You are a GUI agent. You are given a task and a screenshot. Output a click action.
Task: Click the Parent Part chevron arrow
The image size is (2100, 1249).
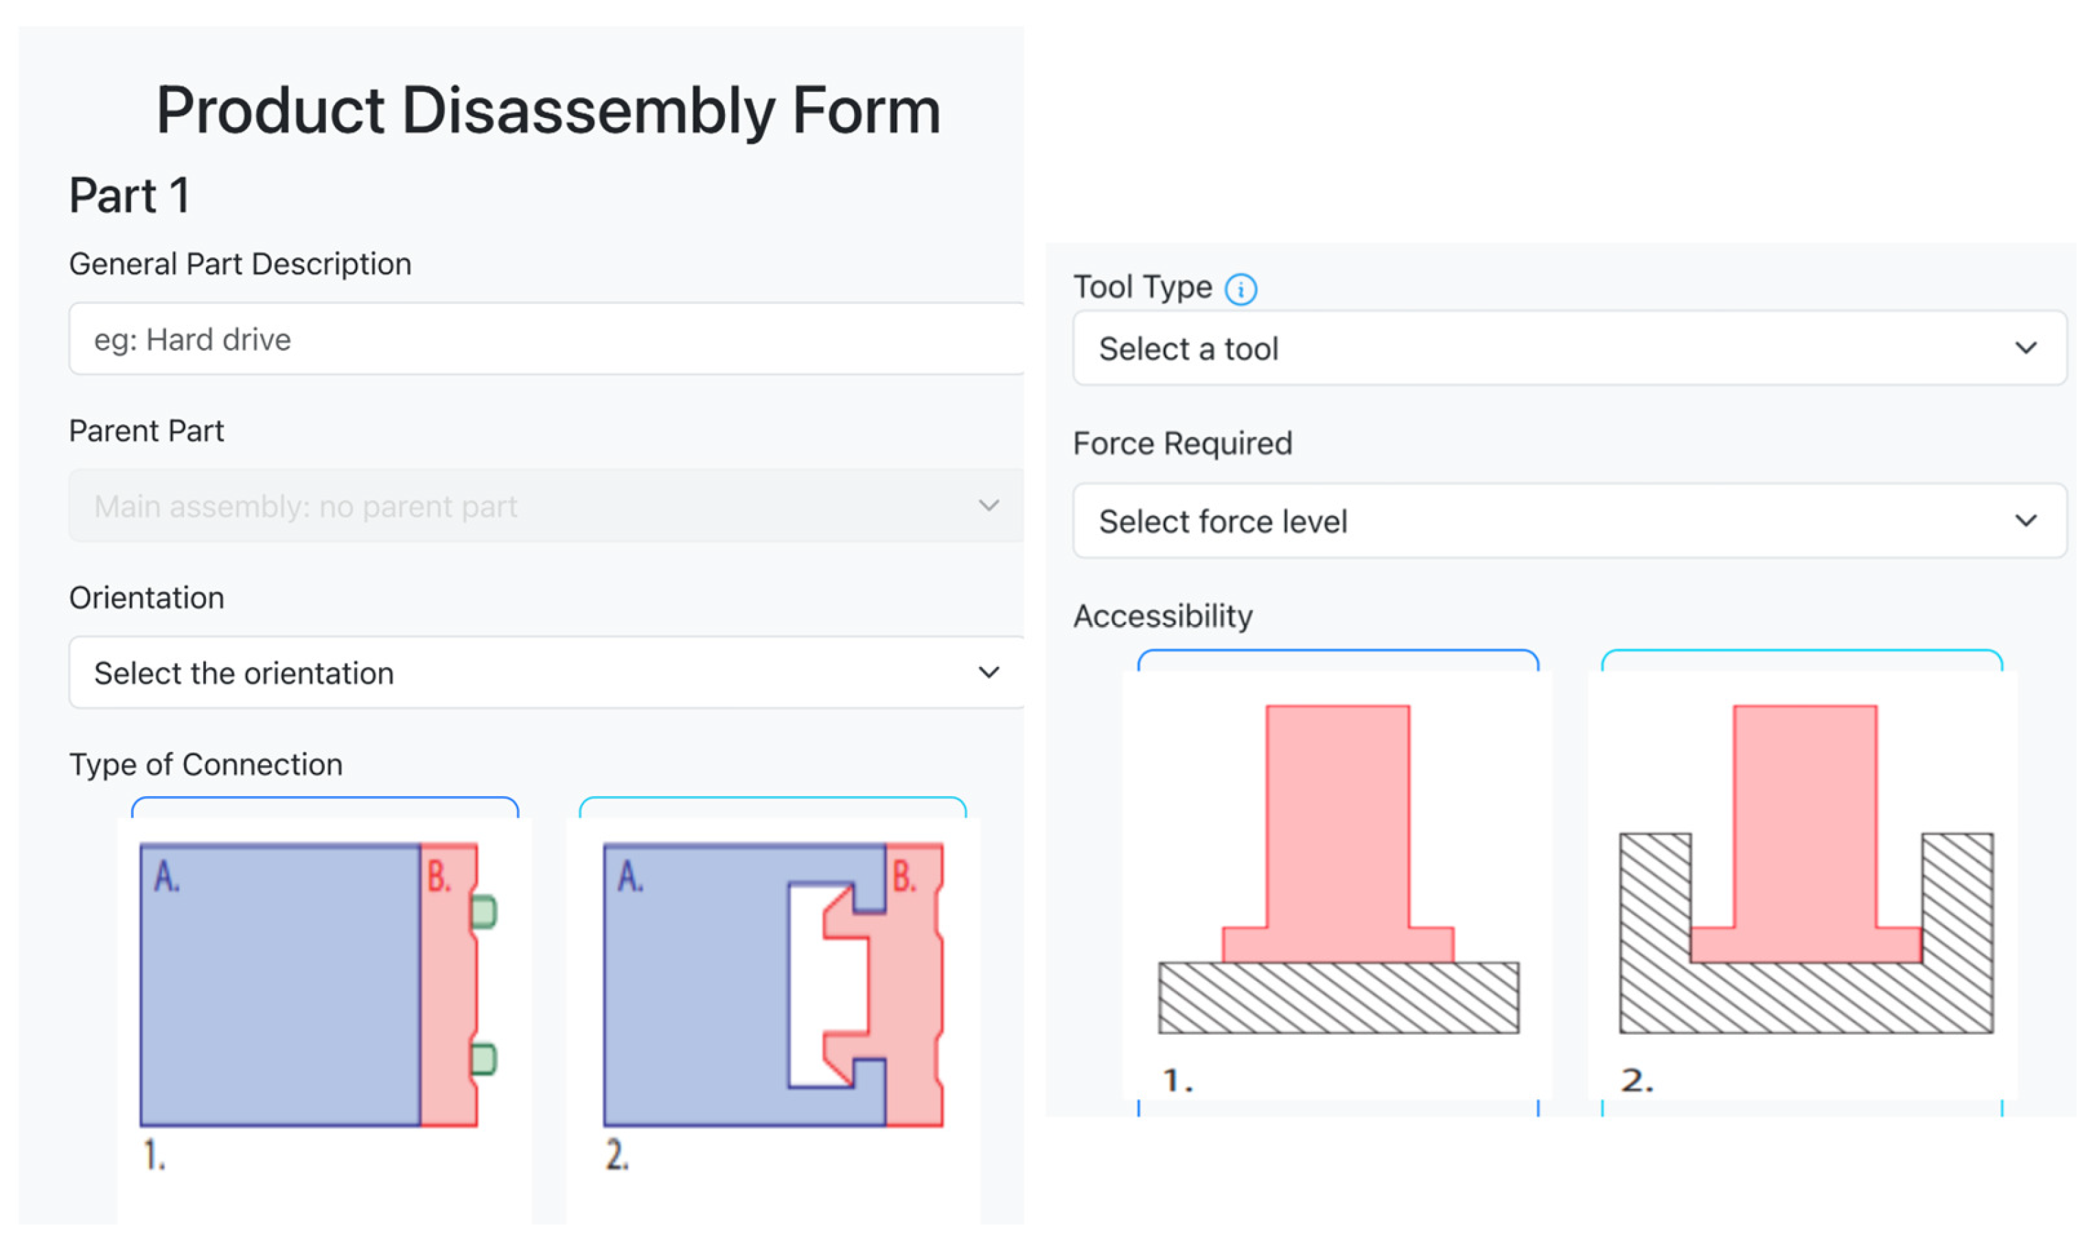[x=988, y=505]
